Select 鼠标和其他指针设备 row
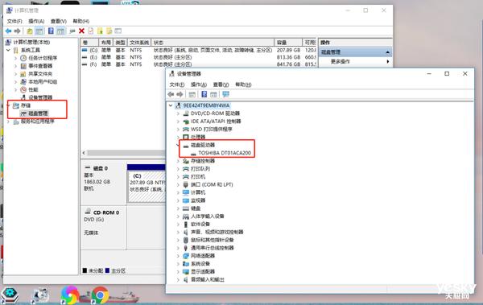Viewport: 483px width, 305px height. (212, 240)
